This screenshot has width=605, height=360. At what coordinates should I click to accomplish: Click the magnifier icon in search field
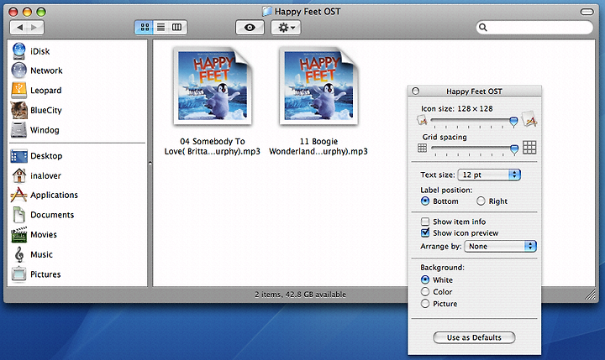pos(482,28)
